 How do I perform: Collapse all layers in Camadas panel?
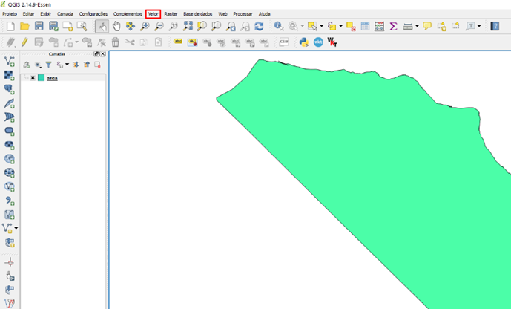pos(86,65)
